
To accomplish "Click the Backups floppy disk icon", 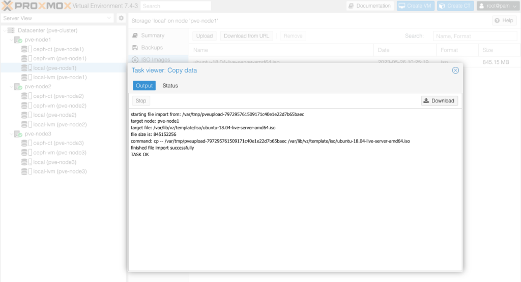I will pyautogui.click(x=135, y=48).
